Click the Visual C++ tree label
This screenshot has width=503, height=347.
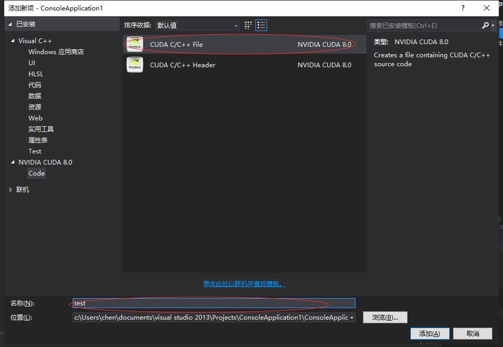pyautogui.click(x=35, y=40)
